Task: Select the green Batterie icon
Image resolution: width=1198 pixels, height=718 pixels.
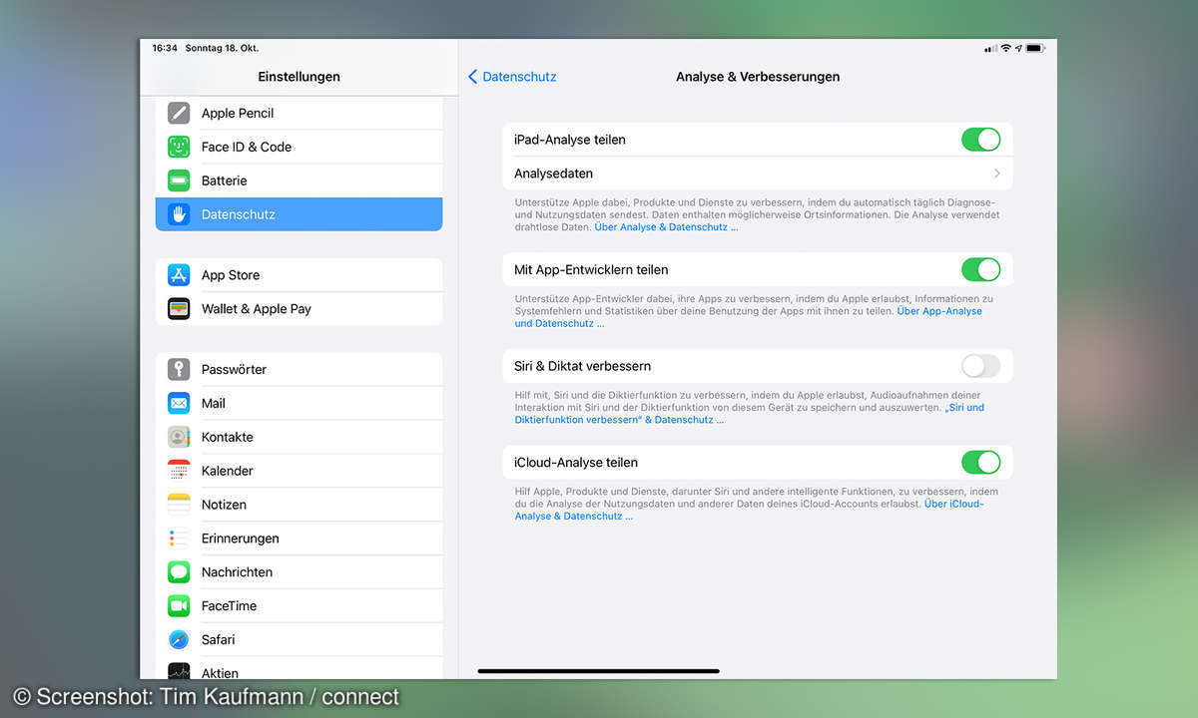Action: 179,180
